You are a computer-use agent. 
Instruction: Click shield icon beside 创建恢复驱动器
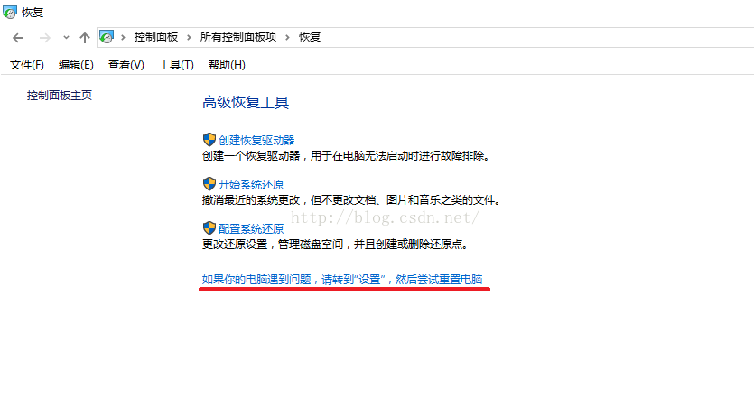click(x=209, y=140)
